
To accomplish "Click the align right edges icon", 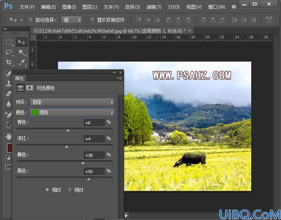I will tap(188, 20).
